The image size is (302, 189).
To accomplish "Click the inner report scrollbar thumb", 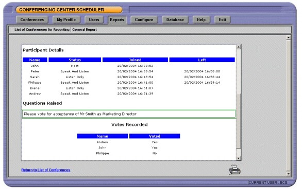I will click(x=239, y=121).
